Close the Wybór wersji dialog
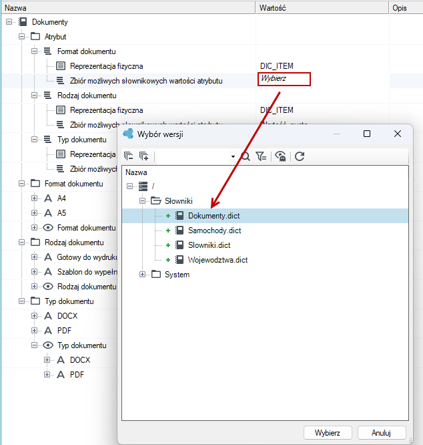The height and width of the screenshot is (445, 423). pyautogui.click(x=398, y=134)
